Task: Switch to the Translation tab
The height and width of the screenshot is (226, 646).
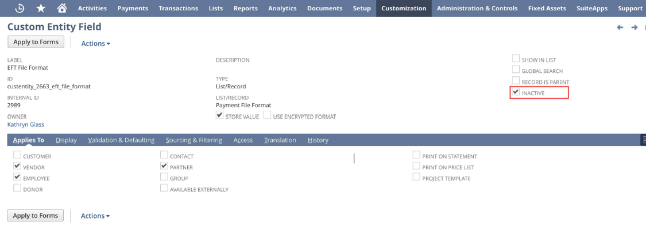Action: tap(280, 140)
